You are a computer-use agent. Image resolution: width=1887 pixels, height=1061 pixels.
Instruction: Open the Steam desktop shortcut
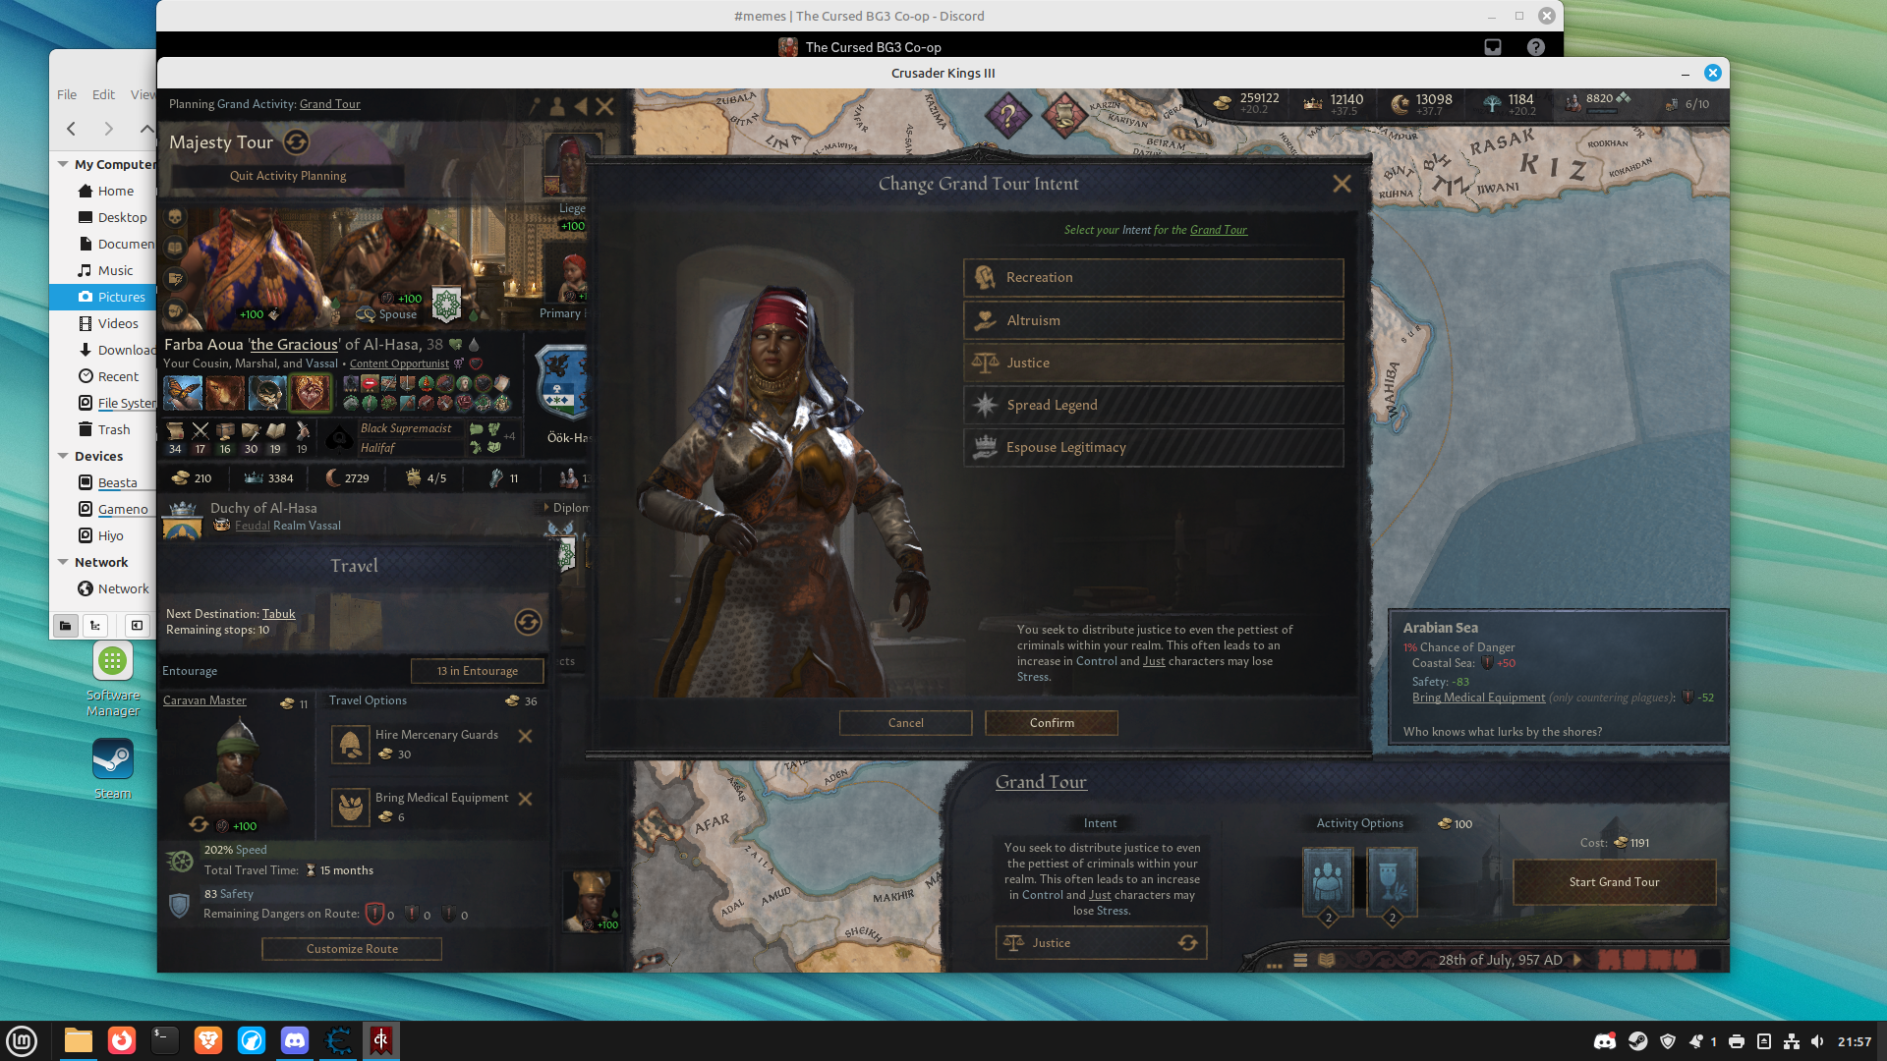pos(113,768)
